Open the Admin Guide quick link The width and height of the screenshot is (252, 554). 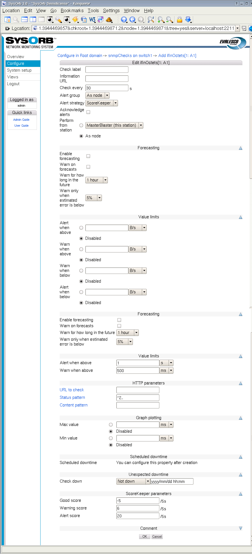click(x=21, y=120)
